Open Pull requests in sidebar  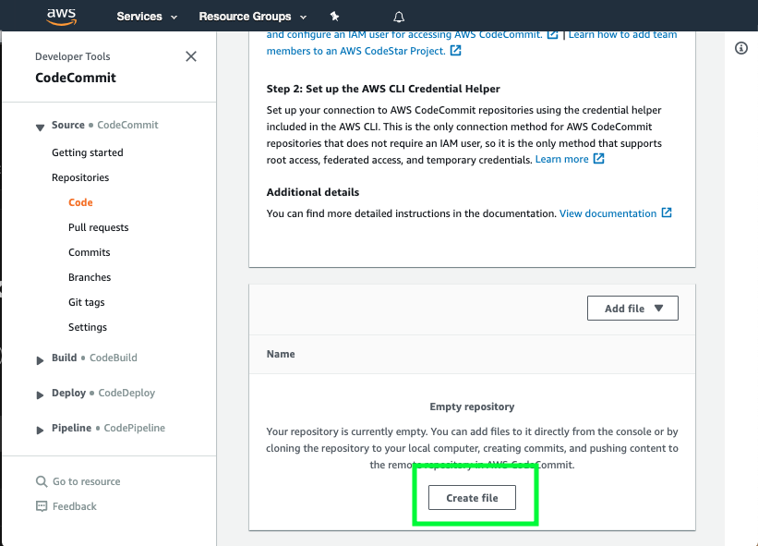[x=98, y=227]
